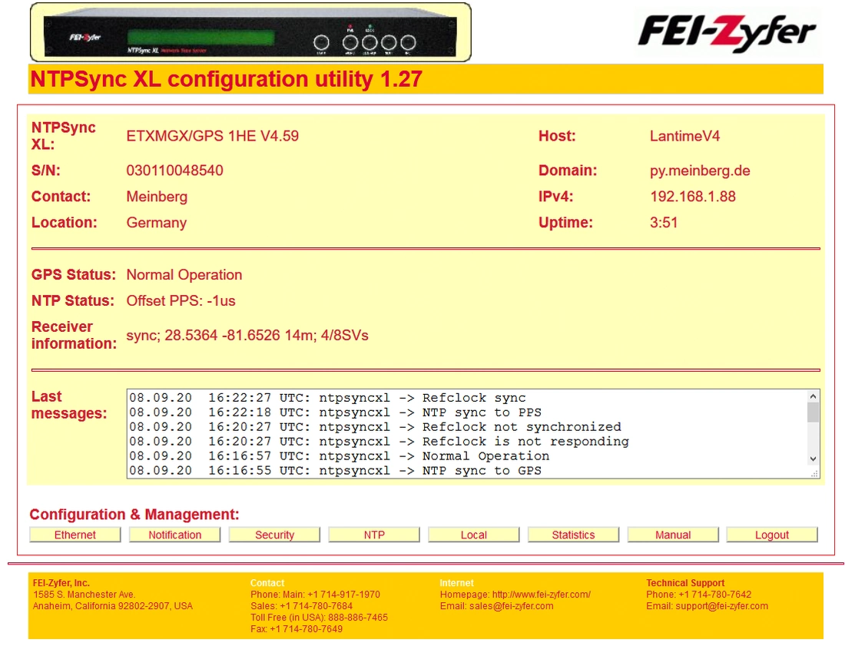Screen dimensions: 845x646
Task: Click the IPv4 value 192.168.1.88
Action: point(692,196)
